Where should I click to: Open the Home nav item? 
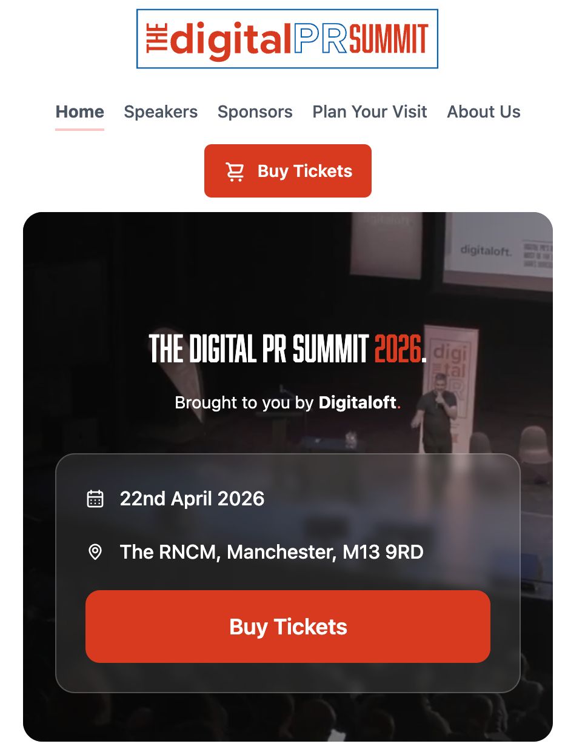[80, 112]
